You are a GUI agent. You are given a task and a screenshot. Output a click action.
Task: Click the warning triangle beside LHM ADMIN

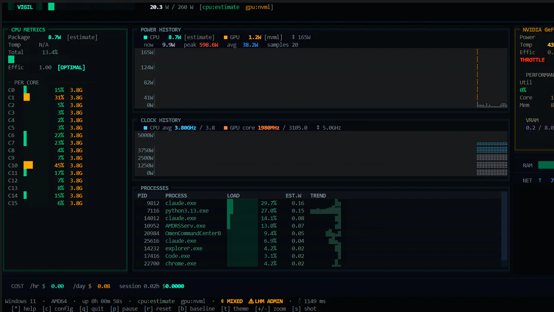[250, 301]
